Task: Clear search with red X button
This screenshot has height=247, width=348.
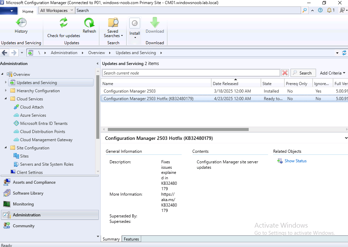Action: (x=285, y=73)
